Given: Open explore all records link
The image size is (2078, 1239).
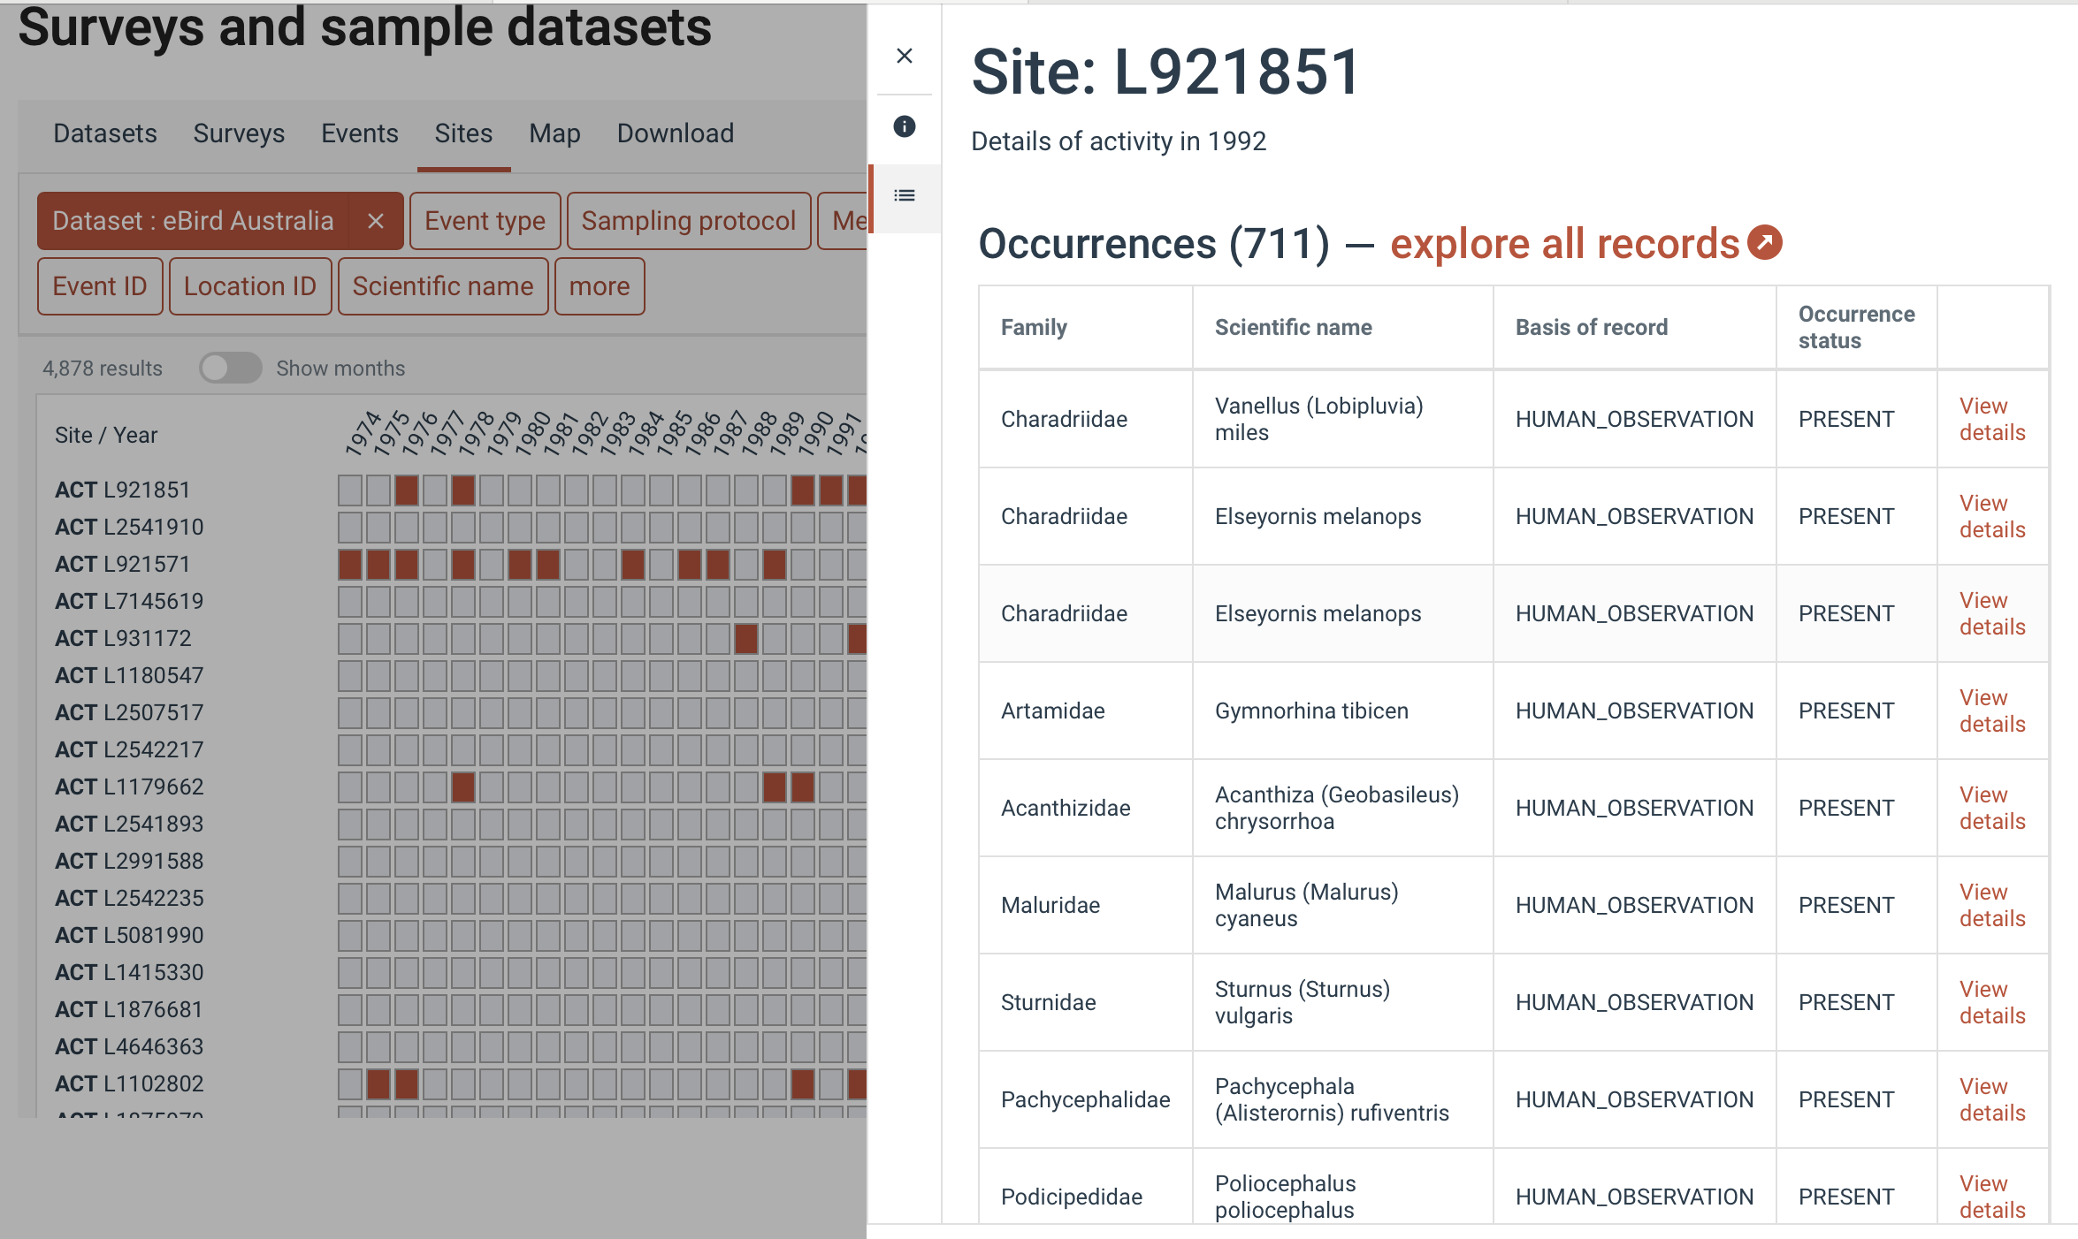Looking at the screenshot, I should 1564,244.
